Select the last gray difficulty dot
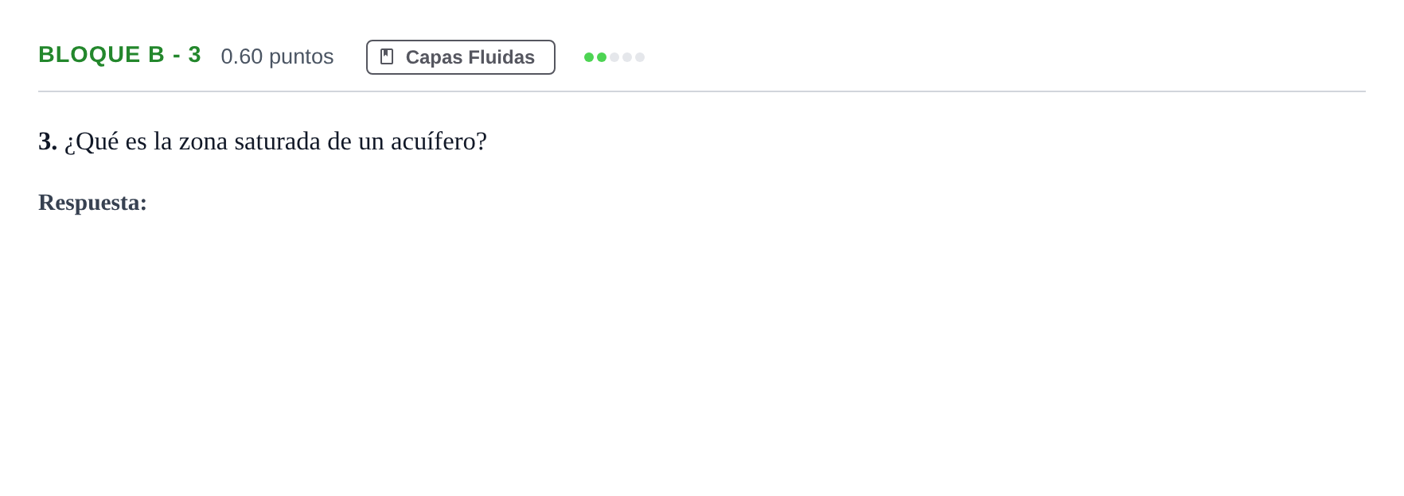 pos(640,57)
